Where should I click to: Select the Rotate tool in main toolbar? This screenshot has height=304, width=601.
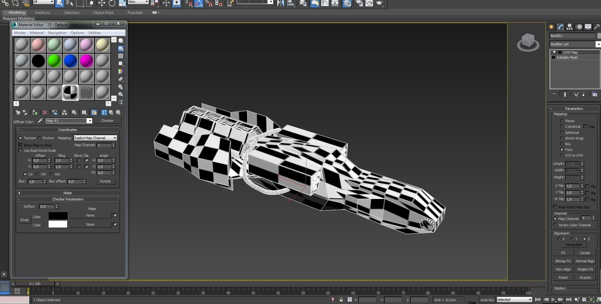click(x=112, y=3)
